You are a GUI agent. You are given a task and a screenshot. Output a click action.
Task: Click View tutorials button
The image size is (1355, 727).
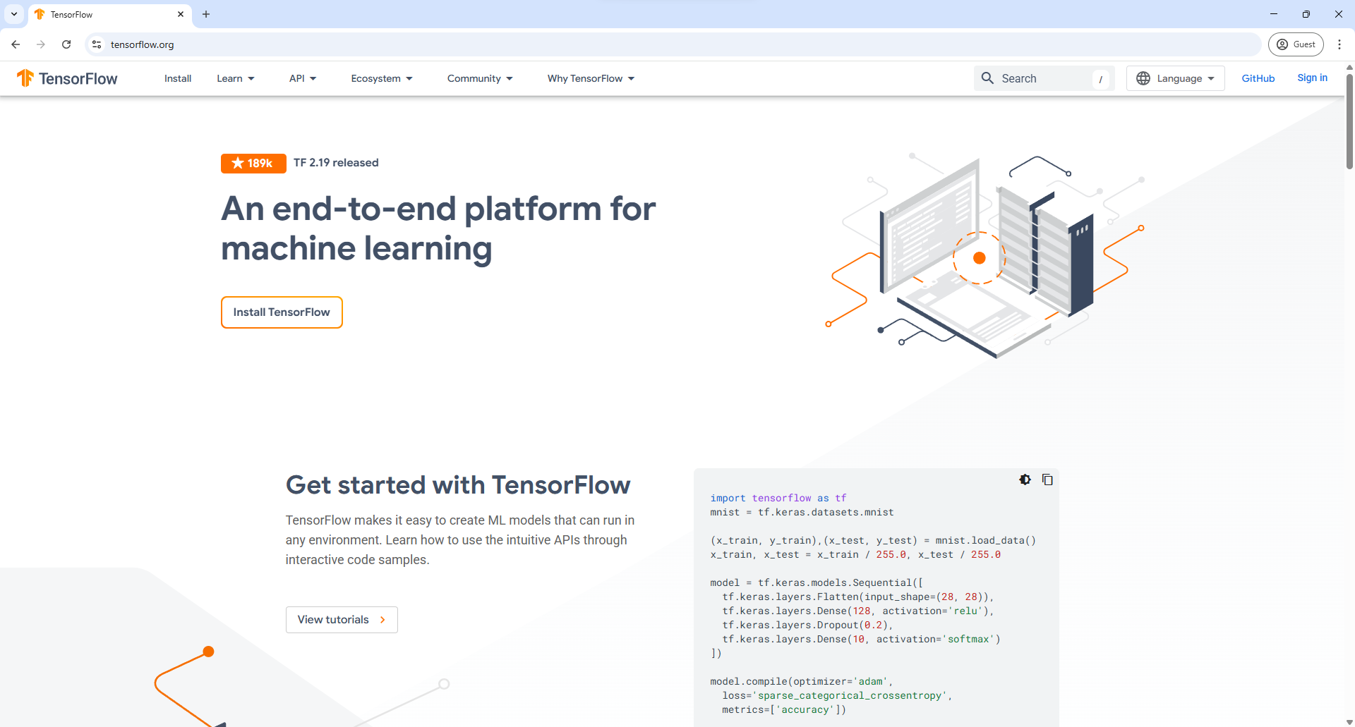pos(342,620)
